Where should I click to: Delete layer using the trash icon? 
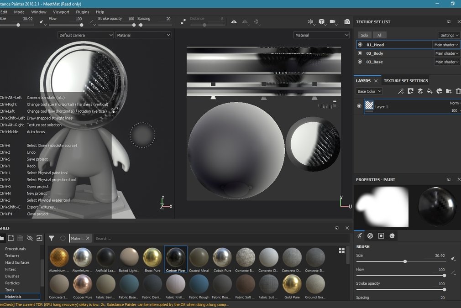point(458,91)
